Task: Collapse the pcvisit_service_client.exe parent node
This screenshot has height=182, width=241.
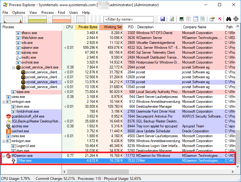Action: 13,67
